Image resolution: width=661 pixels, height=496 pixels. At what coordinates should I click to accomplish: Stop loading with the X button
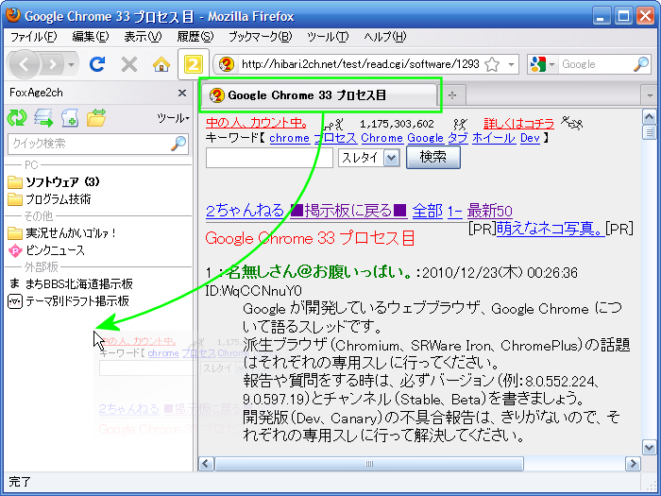coord(129,64)
